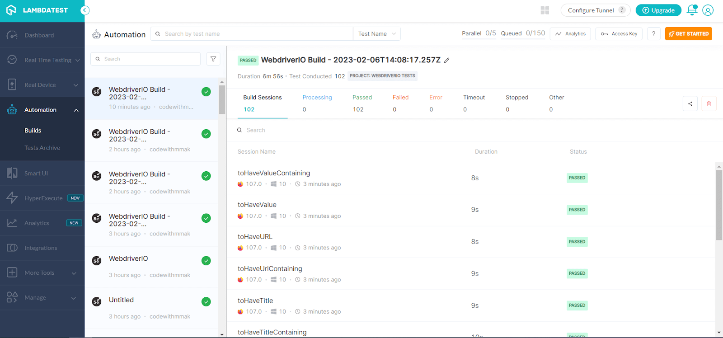723x338 pixels.
Task: Click the help question mark button
Action: tap(653, 34)
